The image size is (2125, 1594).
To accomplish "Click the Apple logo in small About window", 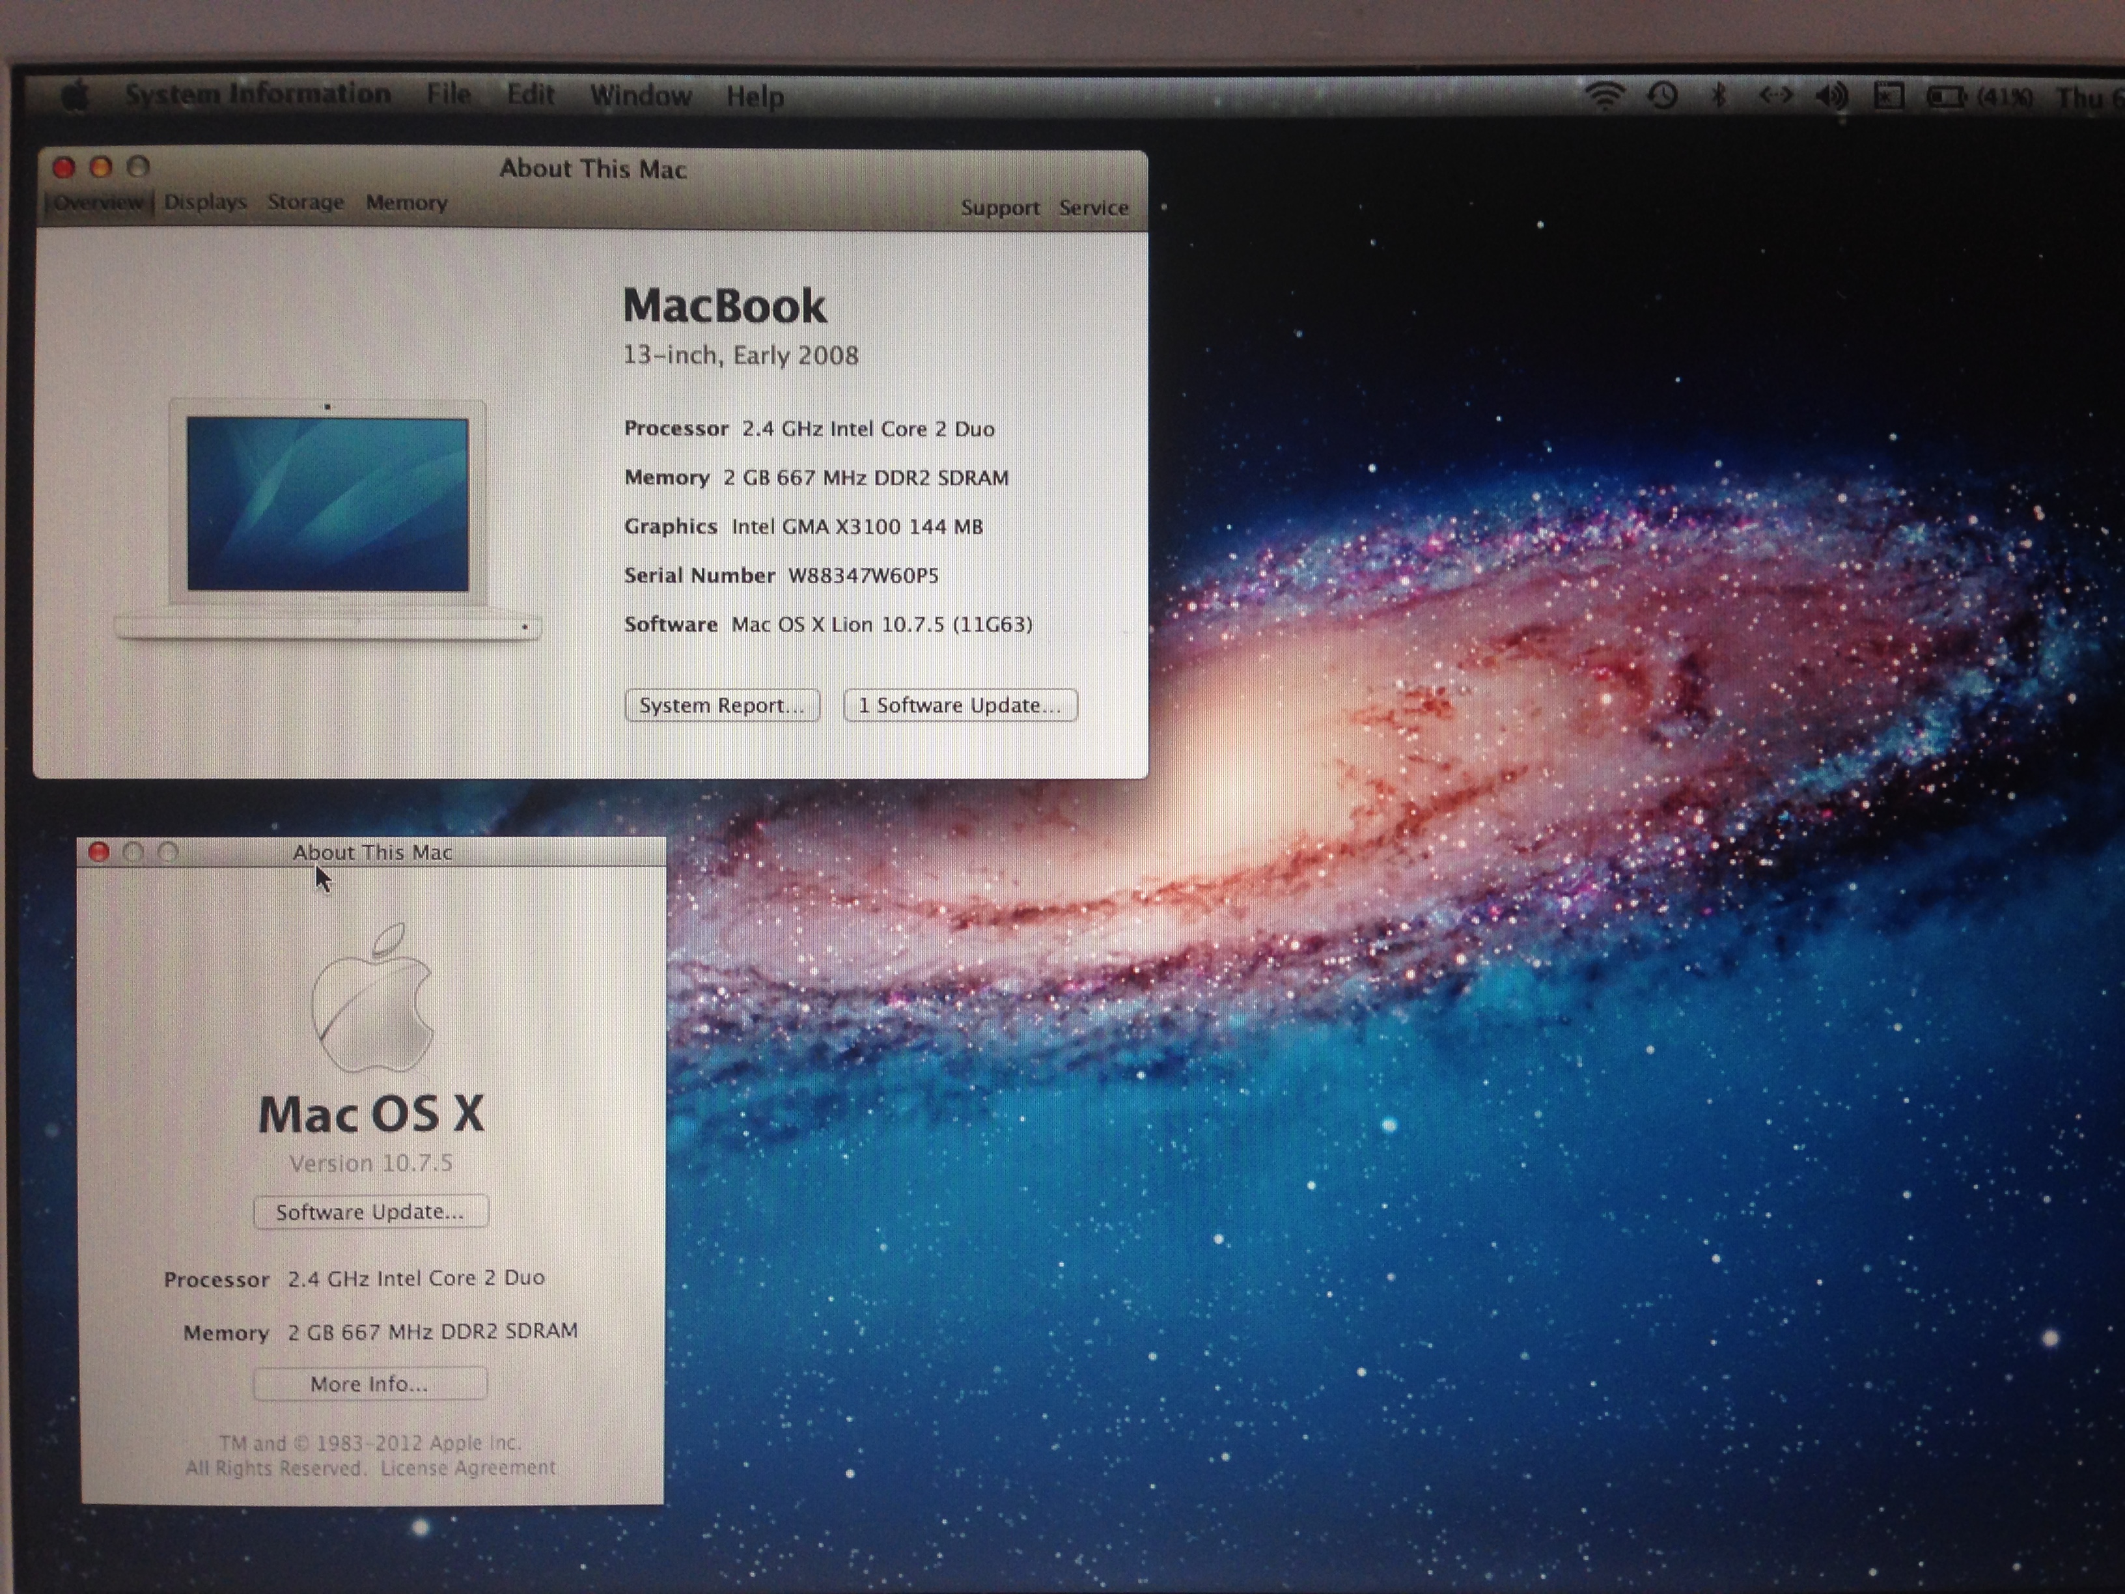I will tap(372, 998).
